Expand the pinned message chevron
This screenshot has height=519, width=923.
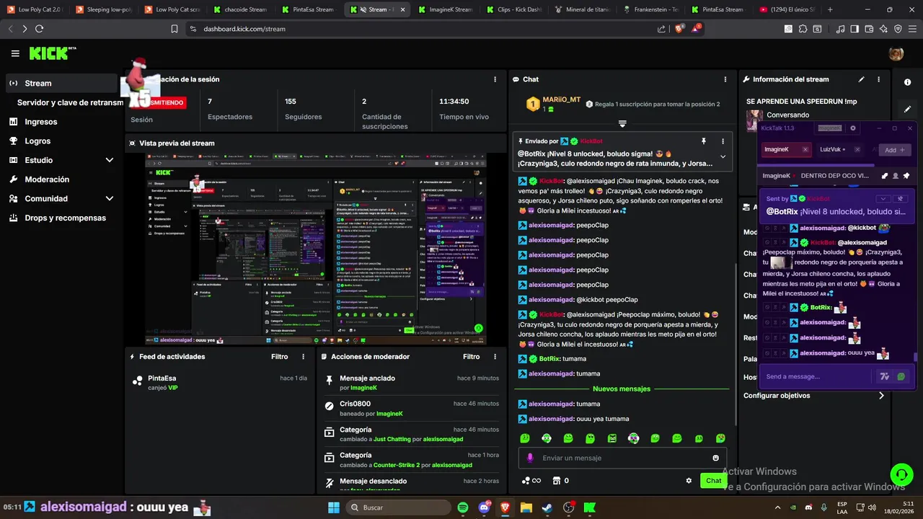723,156
